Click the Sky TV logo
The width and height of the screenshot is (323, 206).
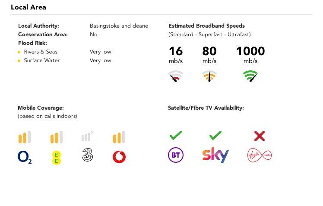click(215, 155)
